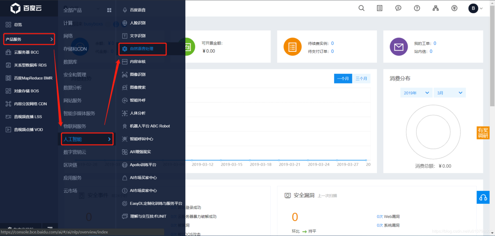The image size is (495, 236).
Task: Select 网站服务 category
Action: [x=72, y=100]
